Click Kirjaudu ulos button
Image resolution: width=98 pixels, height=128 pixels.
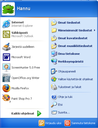coord(50,123)
